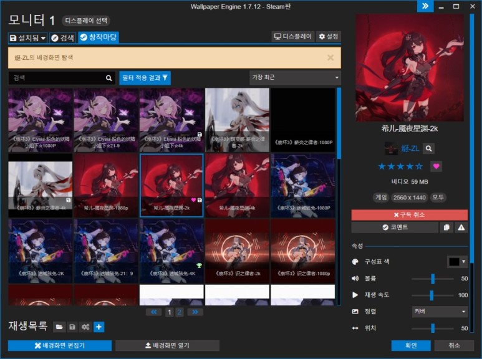This screenshot has height=359, width=482.
Task: Click the collapse sidebar double-arrow icon
Action: (x=425, y=6)
